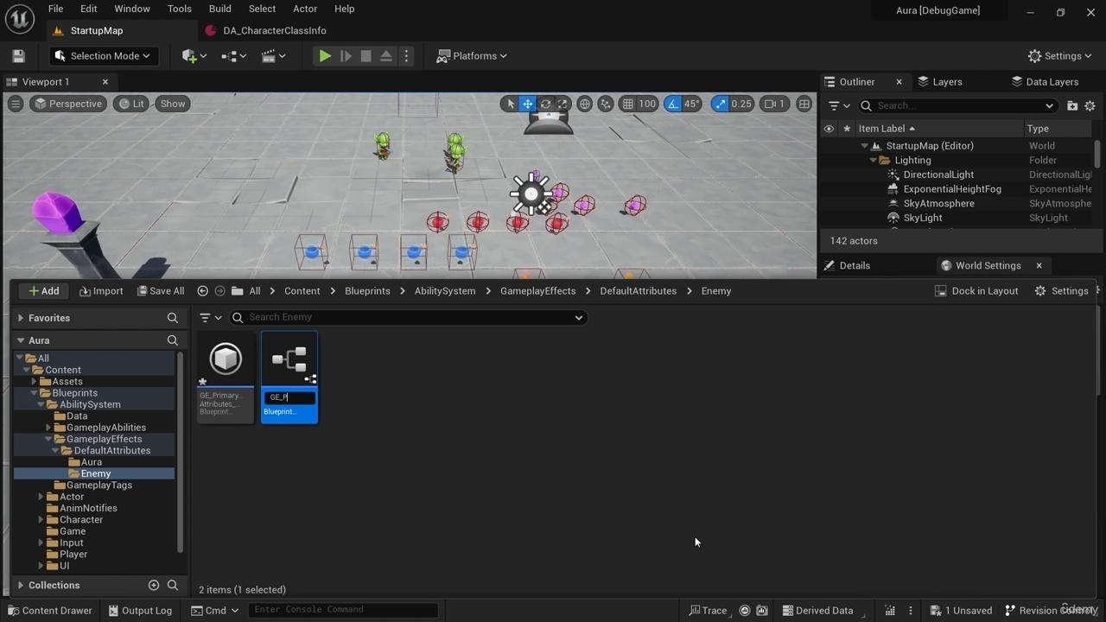The image size is (1106, 622).
Task: Activate the Translate gizmo tool
Action: [x=527, y=104]
